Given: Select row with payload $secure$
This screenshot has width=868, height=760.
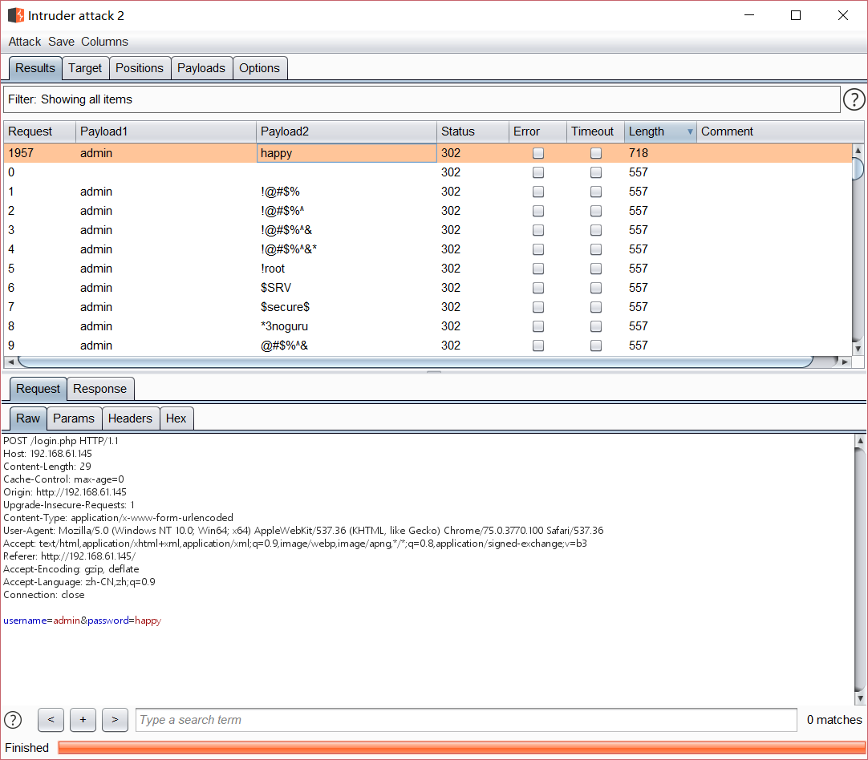Looking at the screenshot, I should click(428, 307).
